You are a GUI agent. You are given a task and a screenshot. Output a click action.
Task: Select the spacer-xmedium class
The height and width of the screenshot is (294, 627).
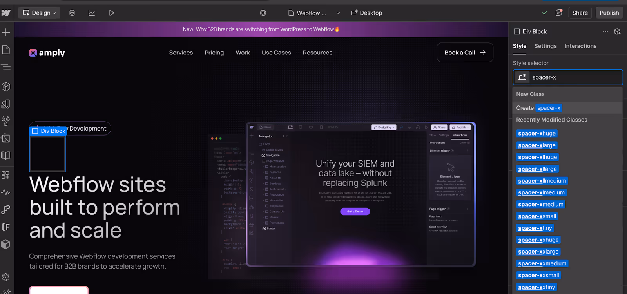[x=541, y=204]
